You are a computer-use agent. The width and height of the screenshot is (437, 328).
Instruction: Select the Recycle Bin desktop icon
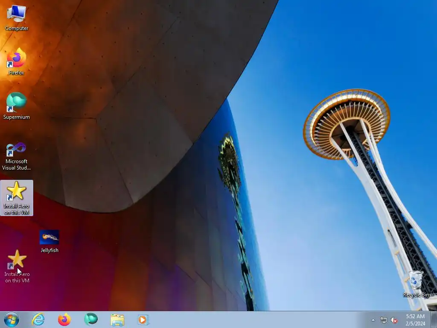click(416, 284)
